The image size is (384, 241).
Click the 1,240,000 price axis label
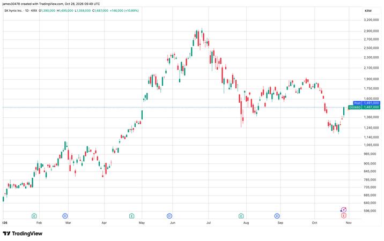pos(371,127)
